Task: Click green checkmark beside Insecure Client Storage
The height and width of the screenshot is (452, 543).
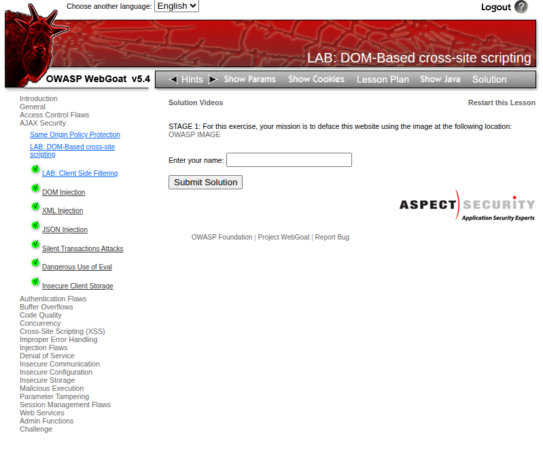Action: [35, 282]
